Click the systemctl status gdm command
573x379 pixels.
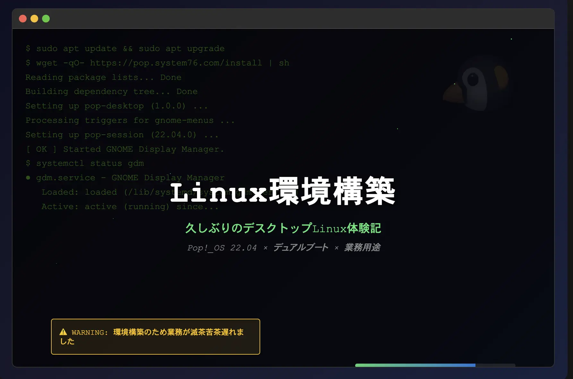tap(85, 163)
